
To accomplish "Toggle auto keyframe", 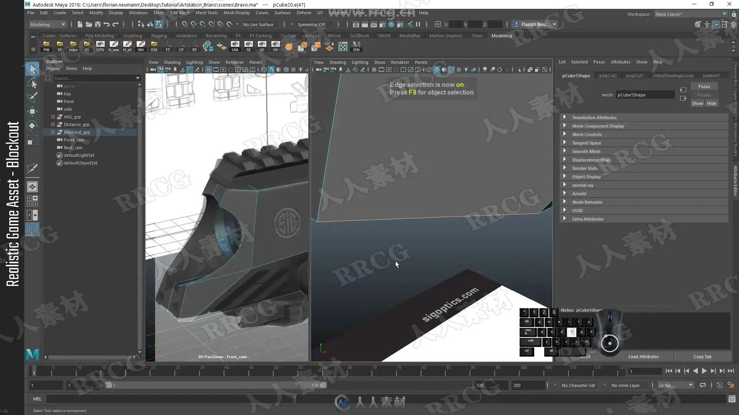I will pyautogui.click(x=719, y=385).
